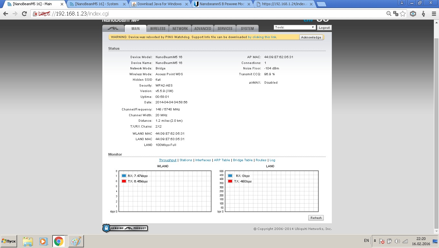Click the Logout button
The image size is (439, 248).
click(x=324, y=27)
